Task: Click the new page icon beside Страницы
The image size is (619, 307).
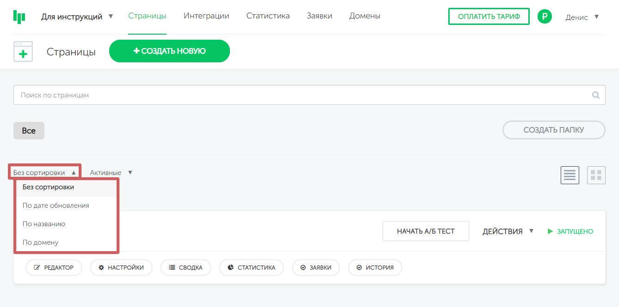Action: pos(23,52)
